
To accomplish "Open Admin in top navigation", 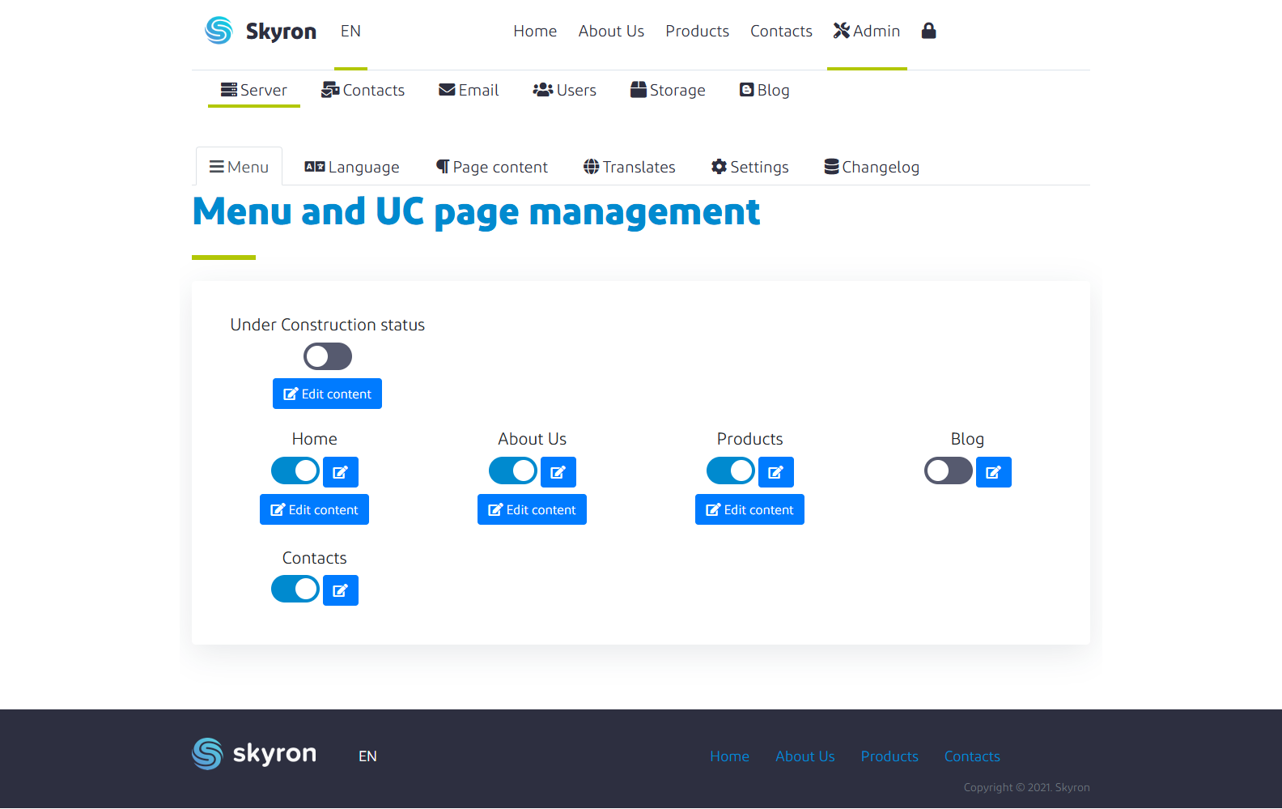I will [867, 31].
